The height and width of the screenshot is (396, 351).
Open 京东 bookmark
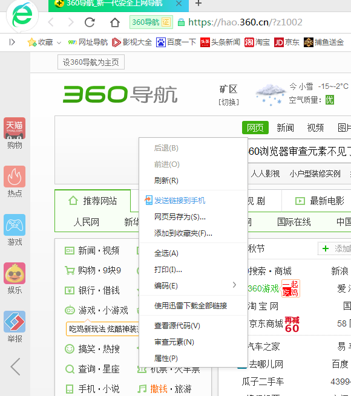click(286, 42)
